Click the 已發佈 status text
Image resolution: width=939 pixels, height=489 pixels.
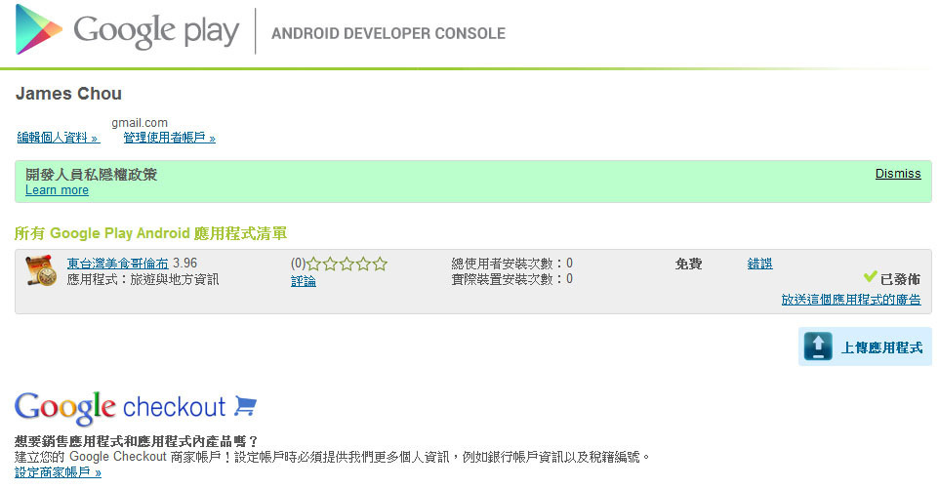900,279
